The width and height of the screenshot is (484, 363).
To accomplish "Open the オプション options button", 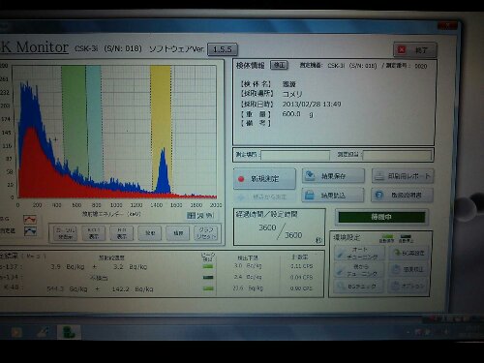I will (408, 286).
